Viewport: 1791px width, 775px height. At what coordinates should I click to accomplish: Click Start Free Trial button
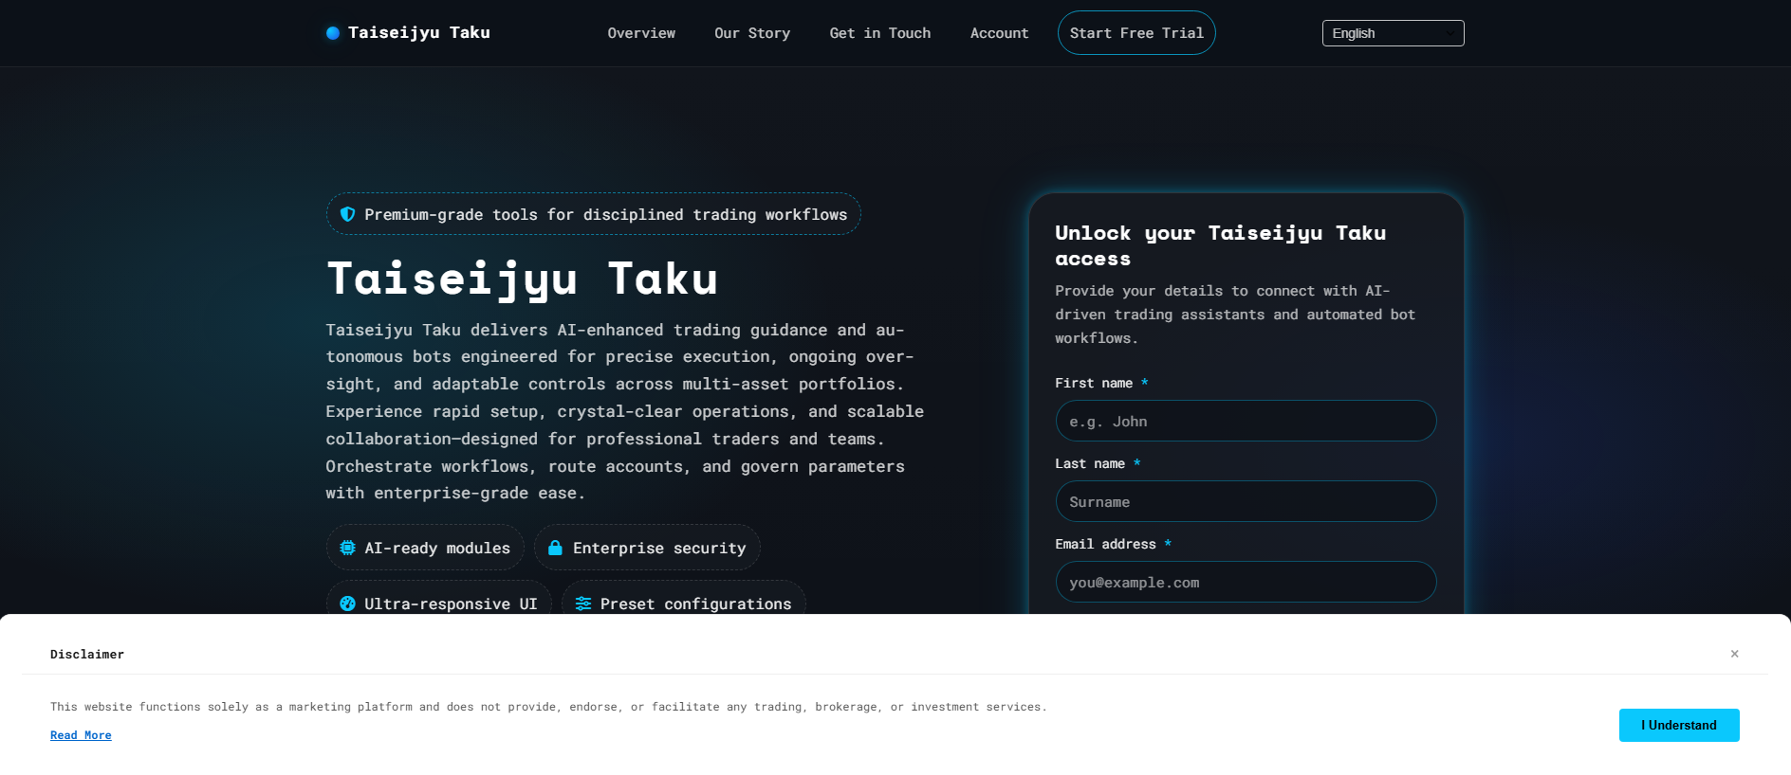pyautogui.click(x=1136, y=33)
